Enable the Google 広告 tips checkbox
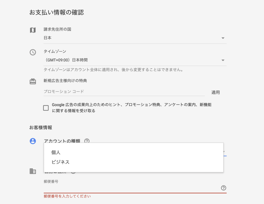The height and width of the screenshot is (204, 264). (46, 108)
